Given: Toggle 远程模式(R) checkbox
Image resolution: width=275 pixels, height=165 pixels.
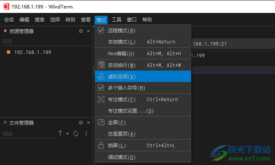Looking at the screenshot, I should click(x=101, y=30).
